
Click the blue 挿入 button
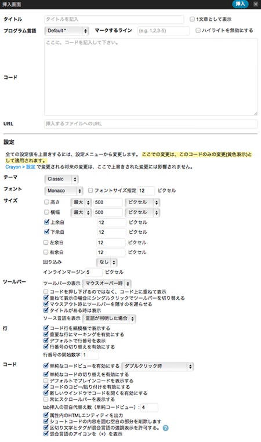[x=240, y=4]
